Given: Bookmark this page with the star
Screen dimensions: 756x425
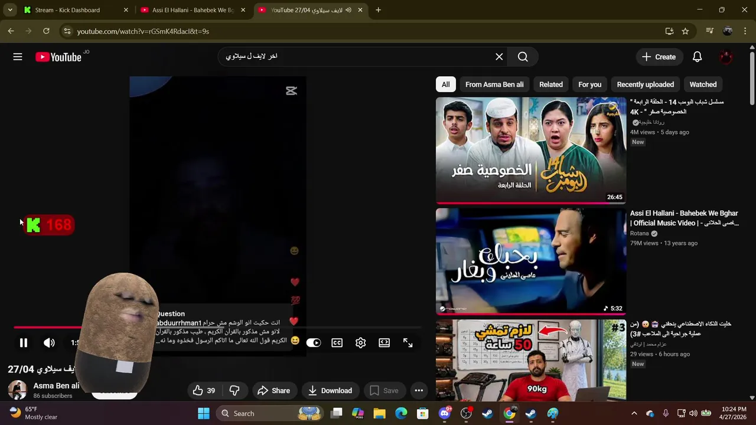Looking at the screenshot, I should tap(685, 31).
